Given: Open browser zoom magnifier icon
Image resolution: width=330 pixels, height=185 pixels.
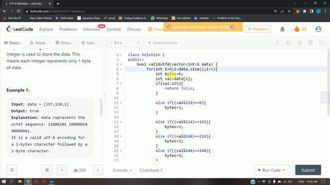Looking at the screenshot, I should pos(275,11).
